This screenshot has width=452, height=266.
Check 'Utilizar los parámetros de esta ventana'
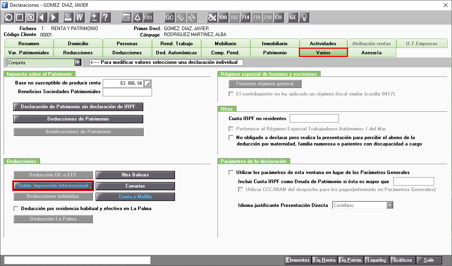[x=231, y=172]
